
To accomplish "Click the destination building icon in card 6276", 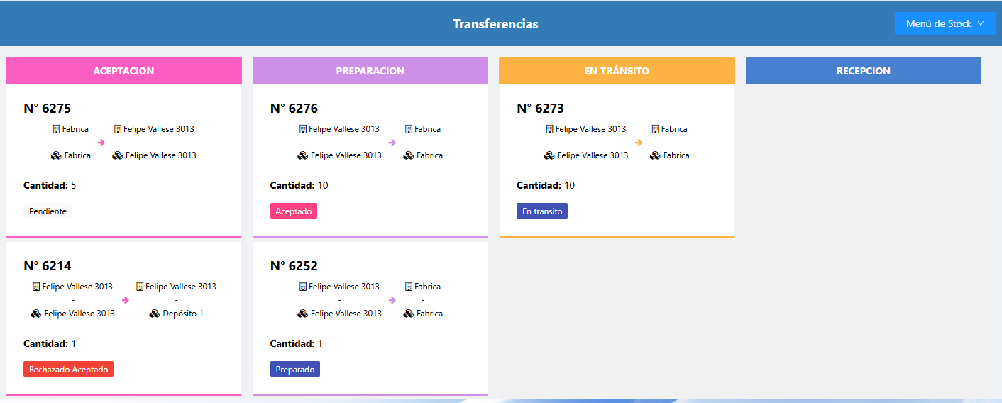I will pyautogui.click(x=409, y=129).
